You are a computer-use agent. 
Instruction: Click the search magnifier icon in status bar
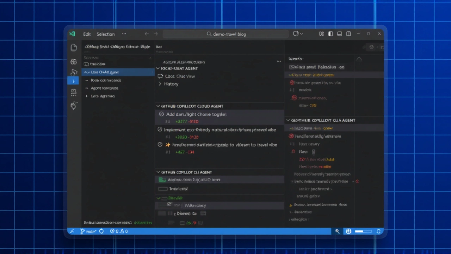point(337,231)
